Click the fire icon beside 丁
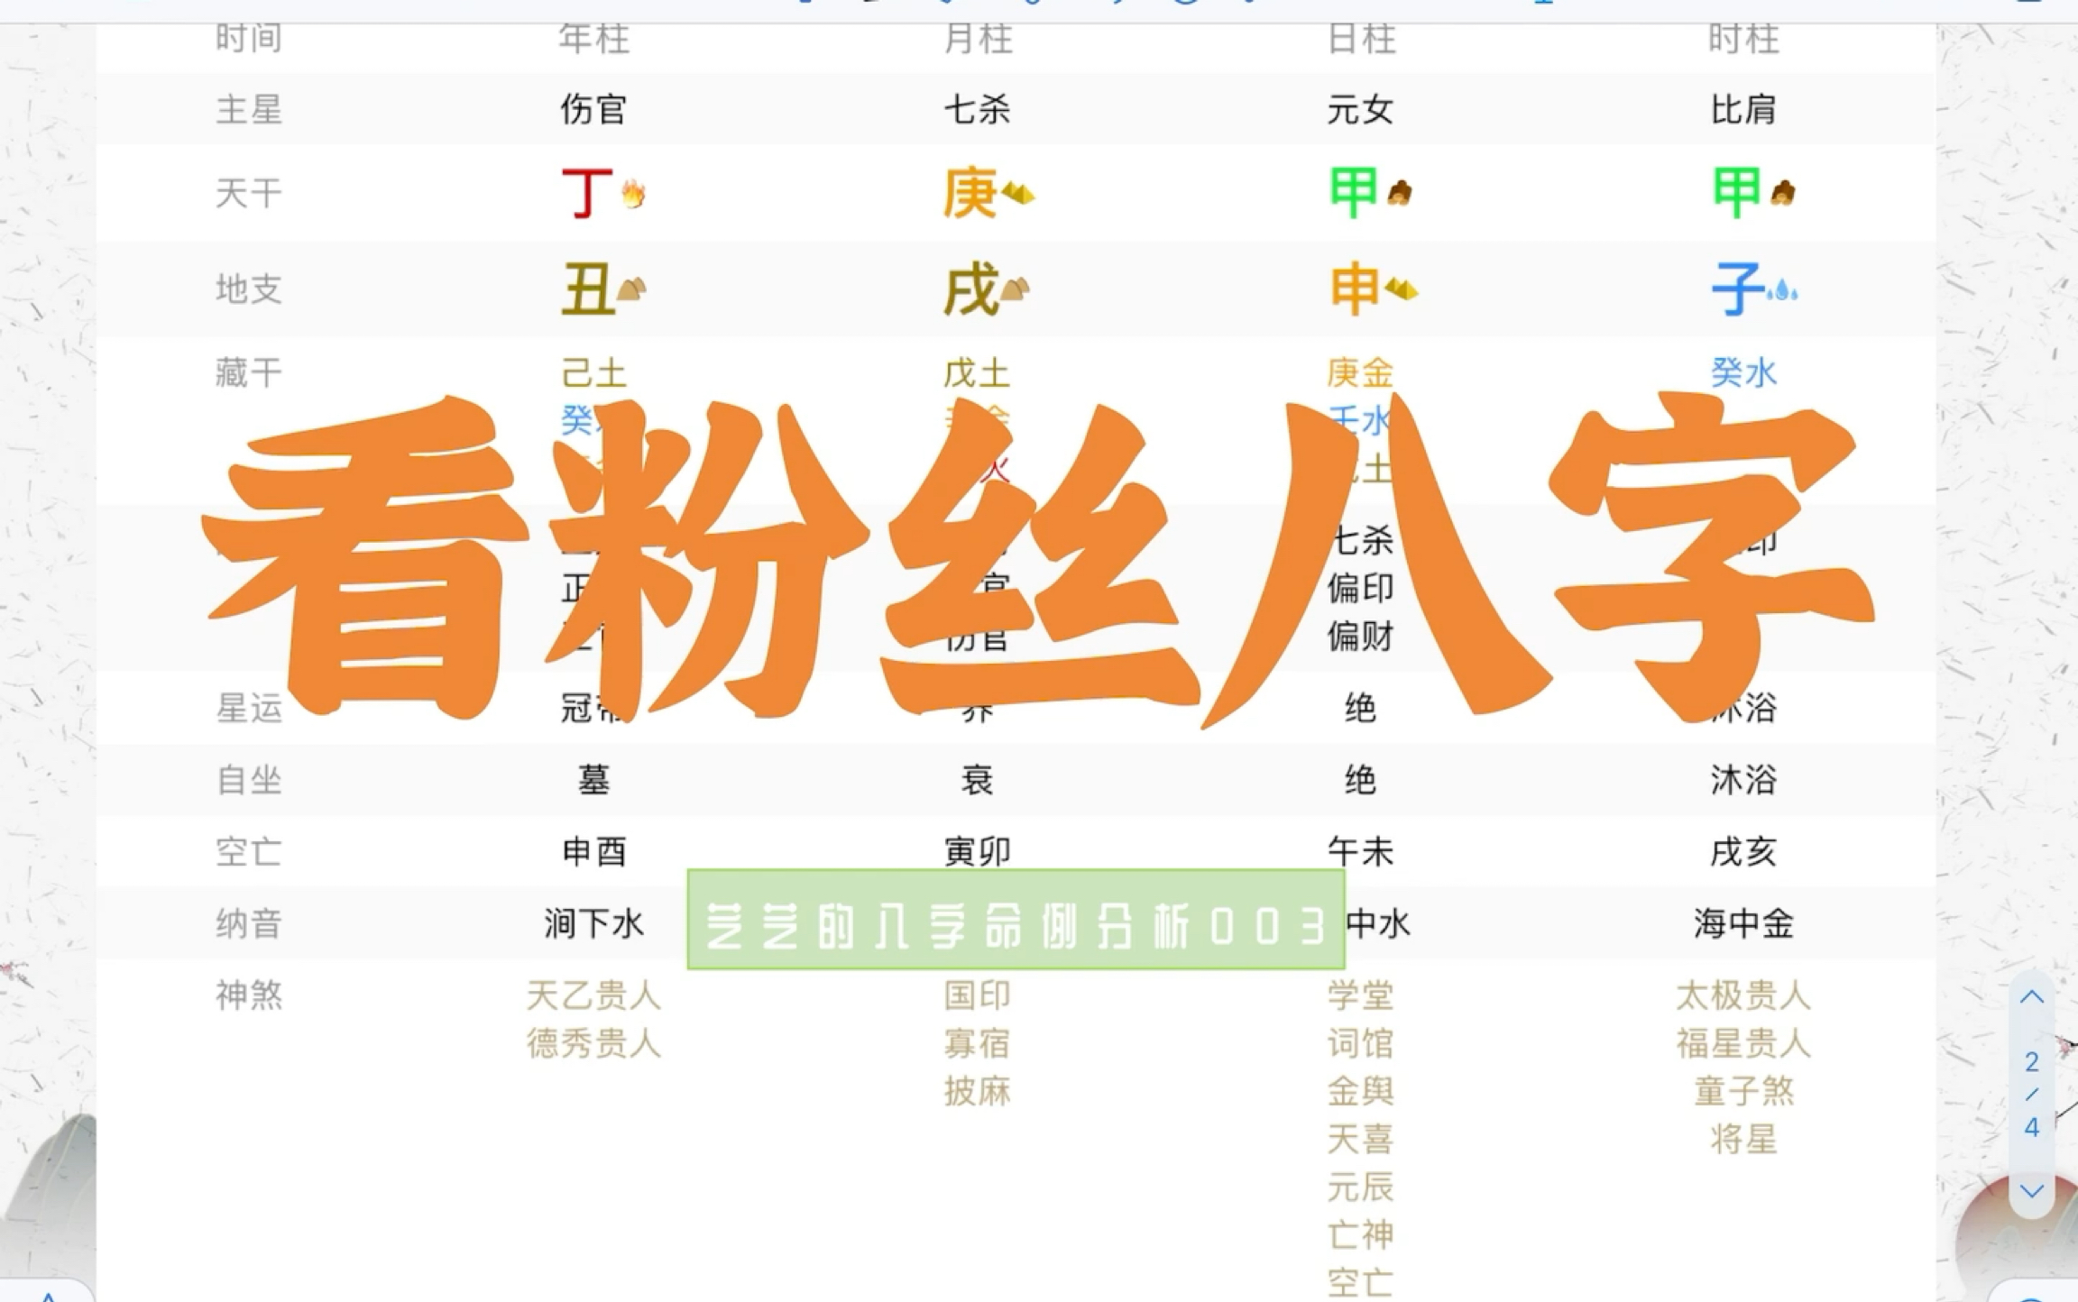This screenshot has height=1302, width=2078. click(x=633, y=194)
